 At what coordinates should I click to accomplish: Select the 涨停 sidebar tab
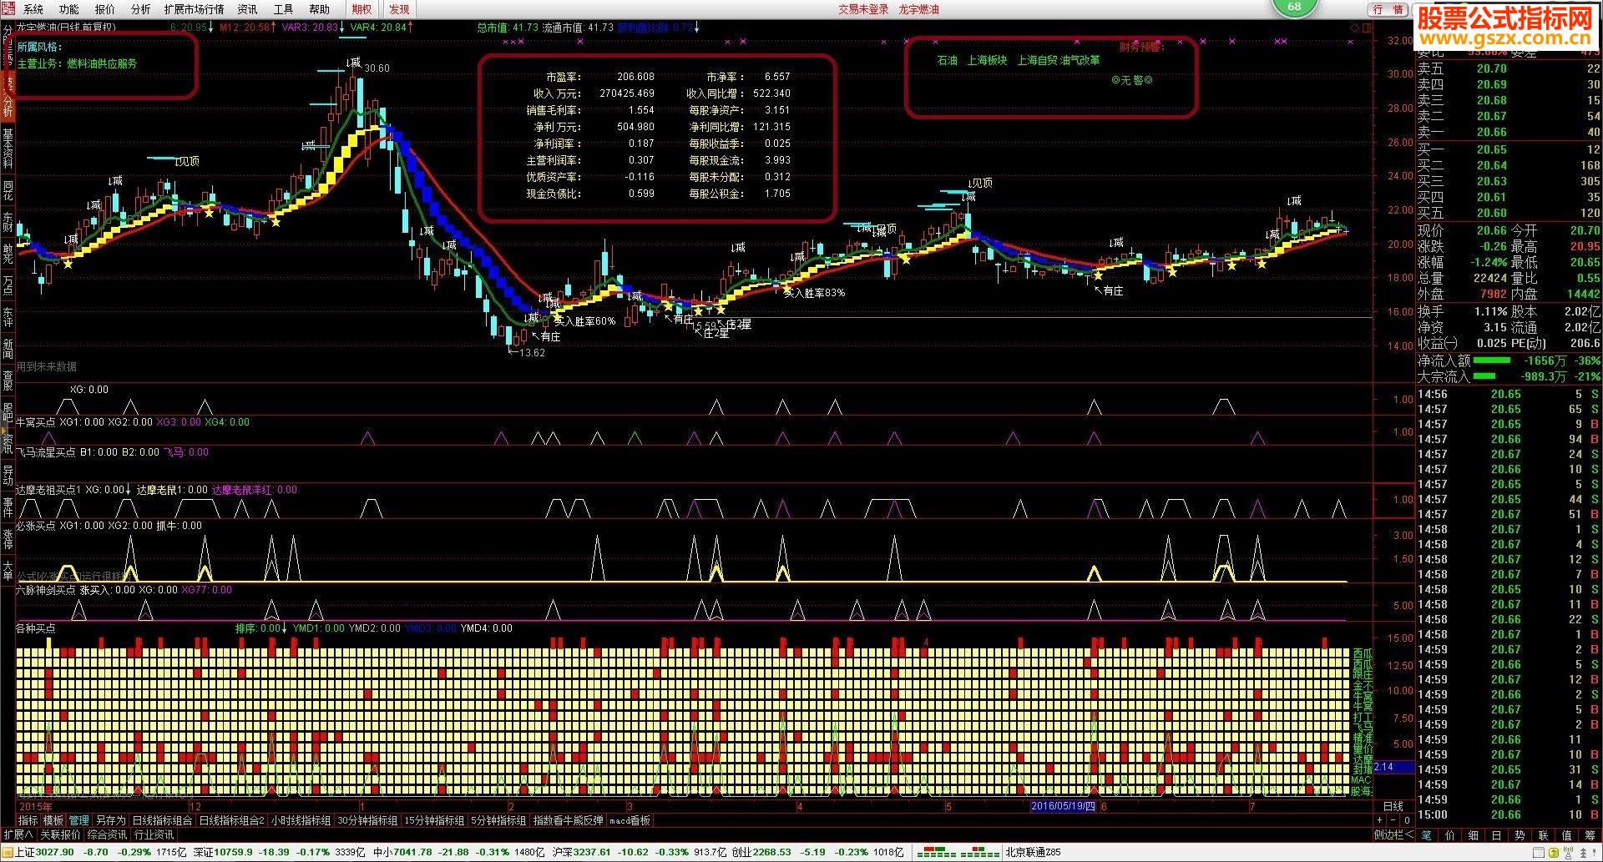coord(8,538)
